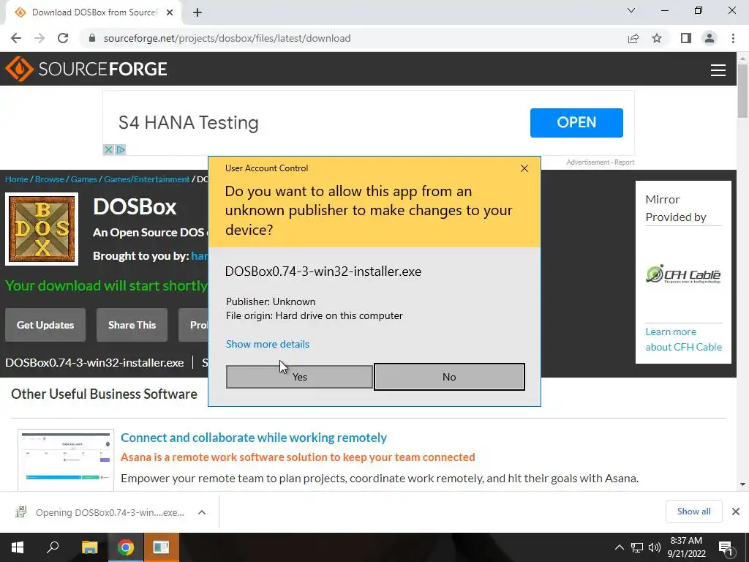The width and height of the screenshot is (749, 562).
Task: Click the scrollbar down arrow
Action: [x=742, y=484]
